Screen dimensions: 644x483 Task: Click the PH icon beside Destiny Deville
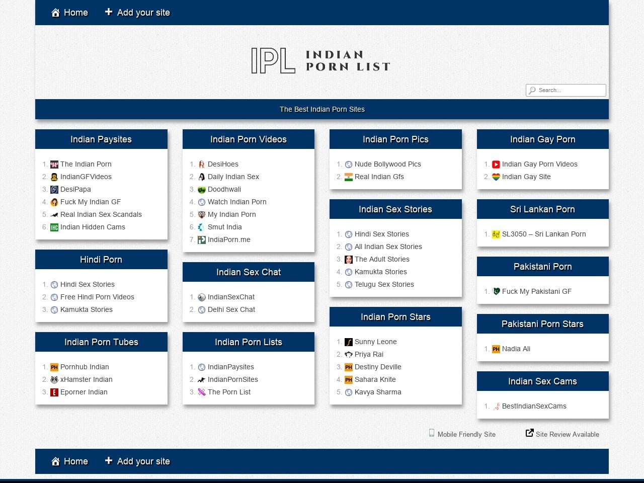pyautogui.click(x=349, y=367)
